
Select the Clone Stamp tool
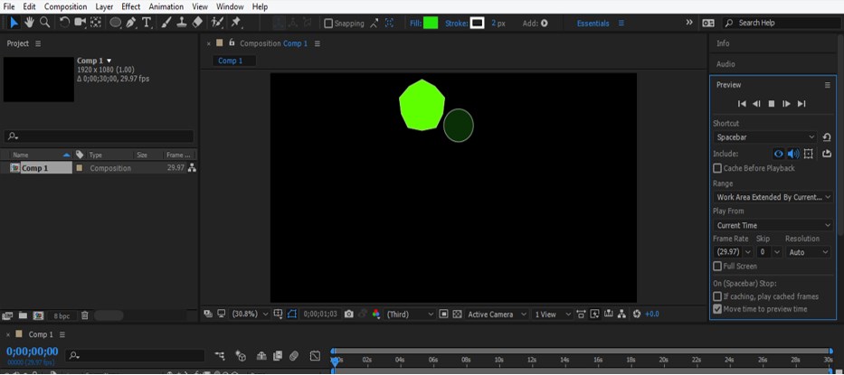click(x=182, y=23)
